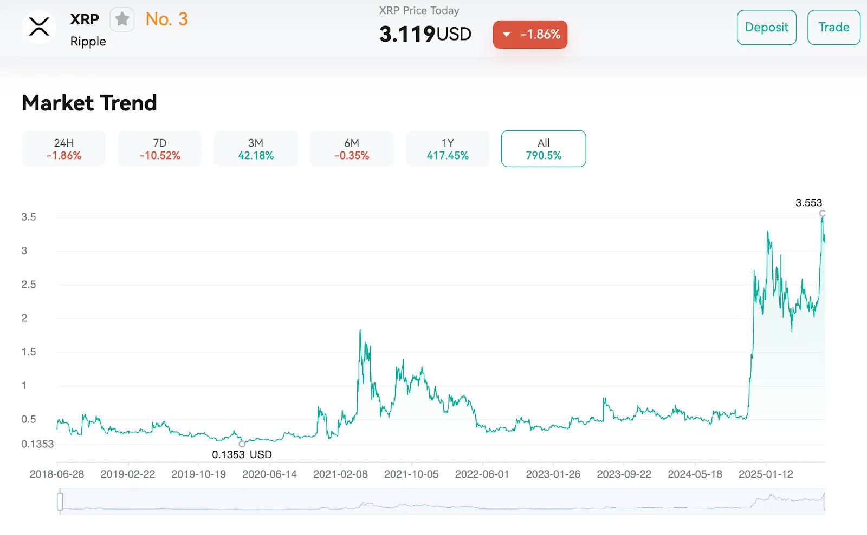The image size is (867, 535).
Task: Select the All time range tab
Action: 544,149
